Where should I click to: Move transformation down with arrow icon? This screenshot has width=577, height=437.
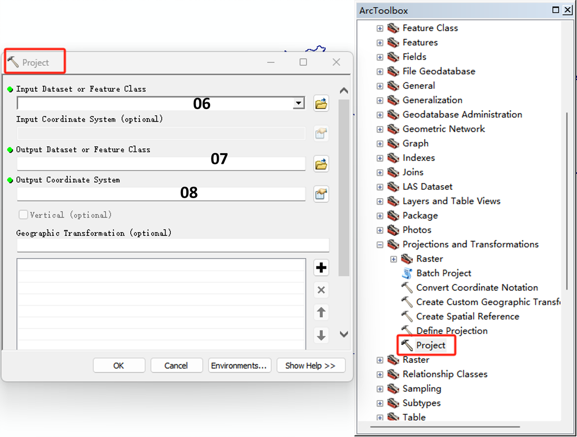pos(321,335)
